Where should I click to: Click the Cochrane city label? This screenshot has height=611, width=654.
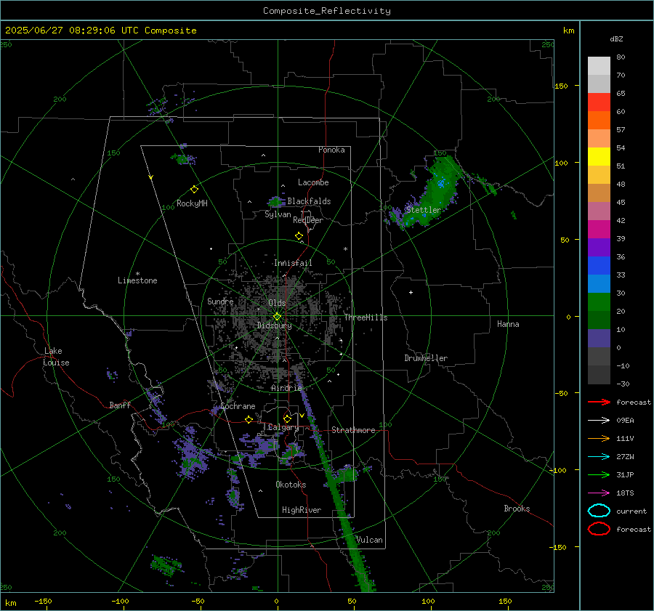238,406
